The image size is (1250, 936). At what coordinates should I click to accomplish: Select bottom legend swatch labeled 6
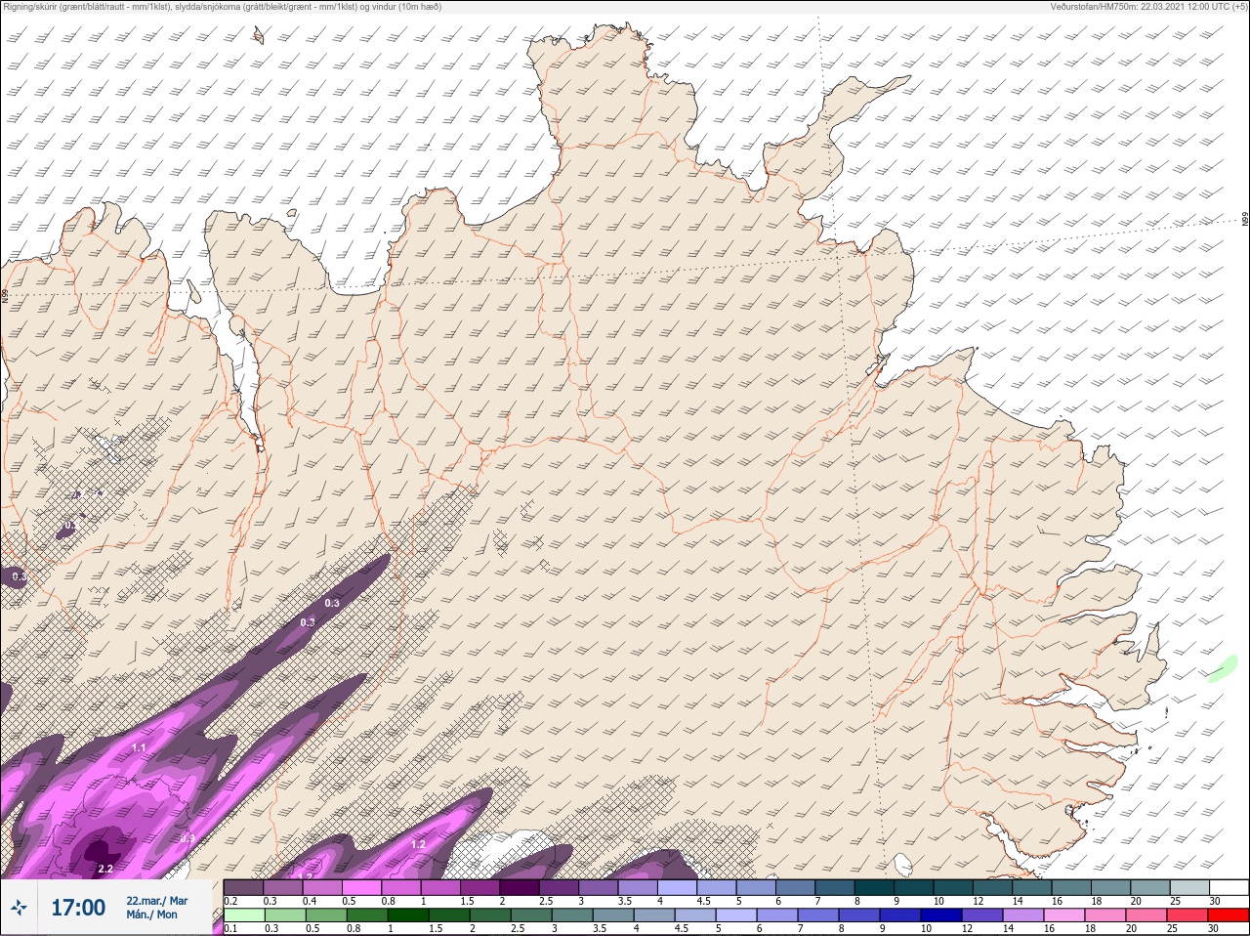pyautogui.click(x=777, y=915)
